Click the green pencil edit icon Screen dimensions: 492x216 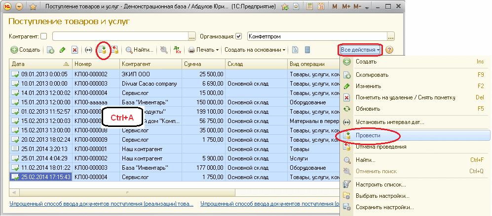(63, 50)
